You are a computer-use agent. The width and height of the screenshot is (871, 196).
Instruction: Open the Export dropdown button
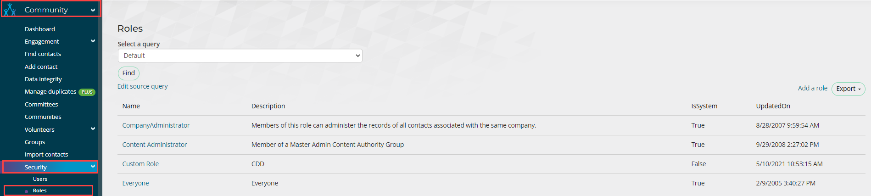(848, 89)
